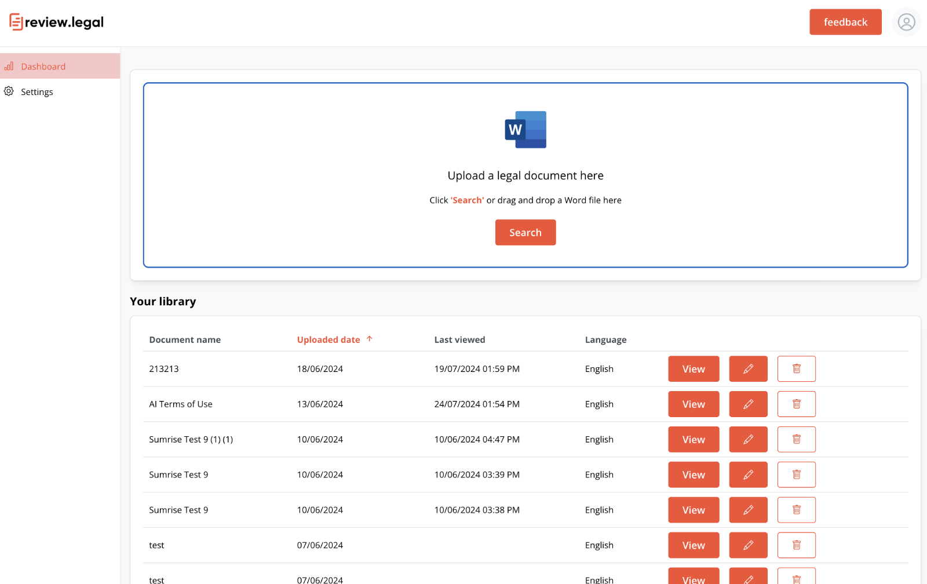The height and width of the screenshot is (584, 927).
Task: Open the Dashboard sidebar item
Action: click(60, 66)
